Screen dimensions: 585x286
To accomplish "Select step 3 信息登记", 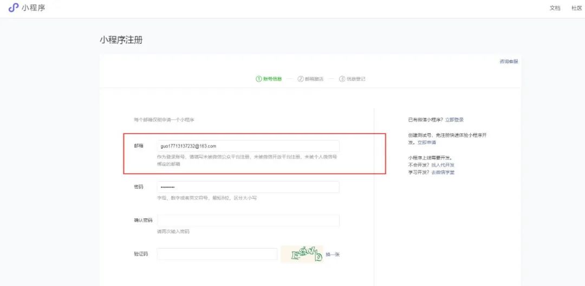I will click(352, 79).
